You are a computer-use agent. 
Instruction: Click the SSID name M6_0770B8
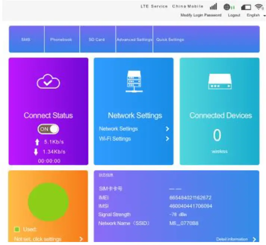click(184, 223)
